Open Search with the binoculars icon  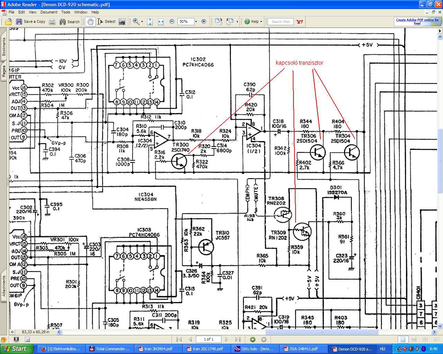click(x=70, y=22)
